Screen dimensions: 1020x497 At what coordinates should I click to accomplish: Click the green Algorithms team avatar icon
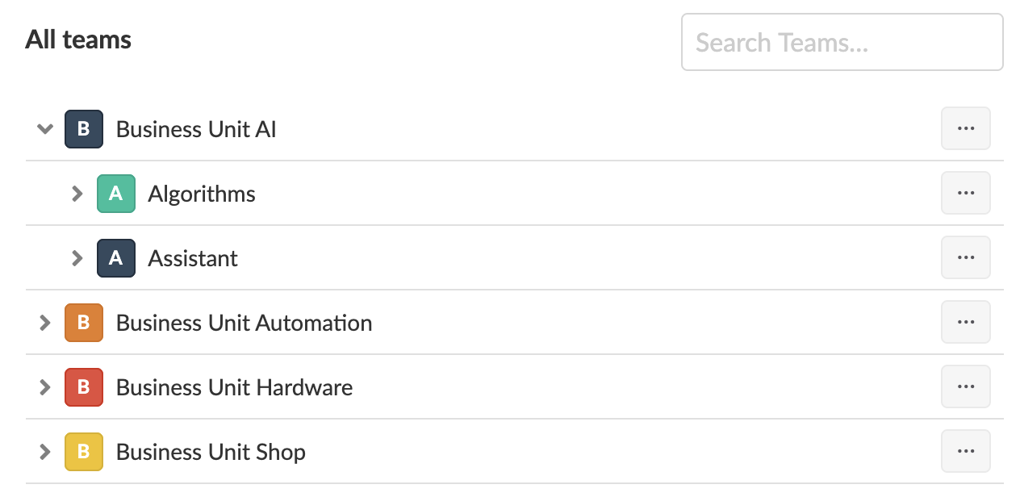[x=116, y=194]
